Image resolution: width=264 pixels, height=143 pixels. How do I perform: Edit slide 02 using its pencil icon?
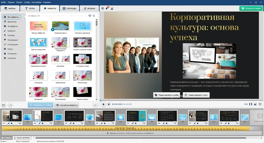(x=40, y=123)
